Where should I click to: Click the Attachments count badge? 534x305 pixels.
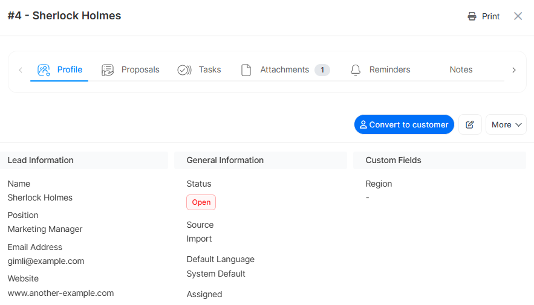tap(322, 70)
